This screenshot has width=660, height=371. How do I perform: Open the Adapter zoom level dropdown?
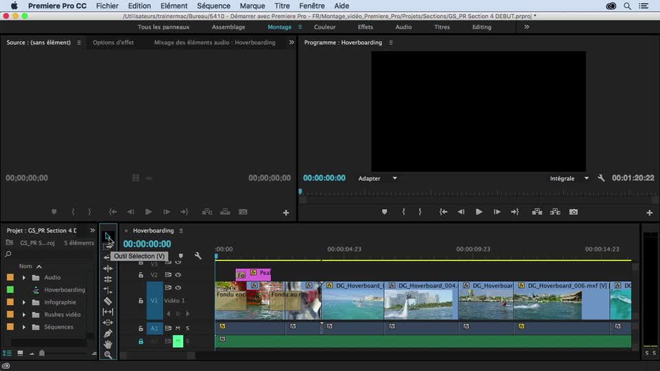(x=395, y=178)
